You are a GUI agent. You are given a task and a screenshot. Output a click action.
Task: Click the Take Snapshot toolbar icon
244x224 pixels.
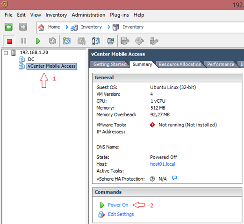coord(67,41)
